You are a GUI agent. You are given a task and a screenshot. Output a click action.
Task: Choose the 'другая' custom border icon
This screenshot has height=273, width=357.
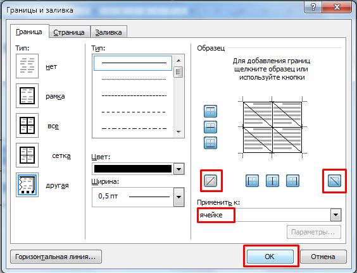(x=27, y=185)
